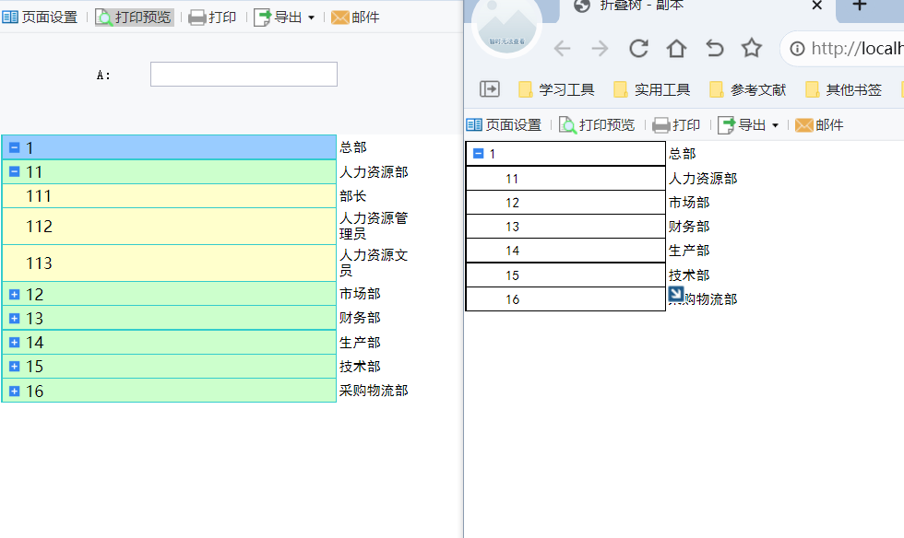This screenshot has height=538, width=904.
Task: Open the 学习工具 bookmark folder
Action: (556, 89)
